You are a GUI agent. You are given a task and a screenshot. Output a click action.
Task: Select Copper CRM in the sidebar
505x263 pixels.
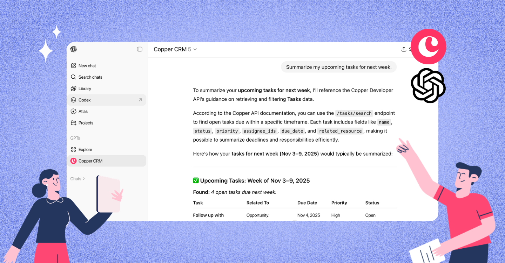click(90, 161)
